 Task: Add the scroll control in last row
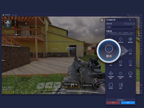click(120, 86)
